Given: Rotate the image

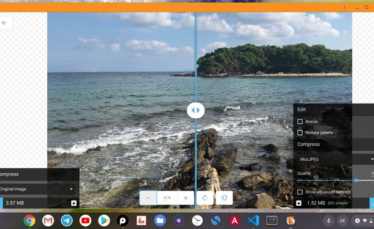Looking at the screenshot, I should click(205, 198).
